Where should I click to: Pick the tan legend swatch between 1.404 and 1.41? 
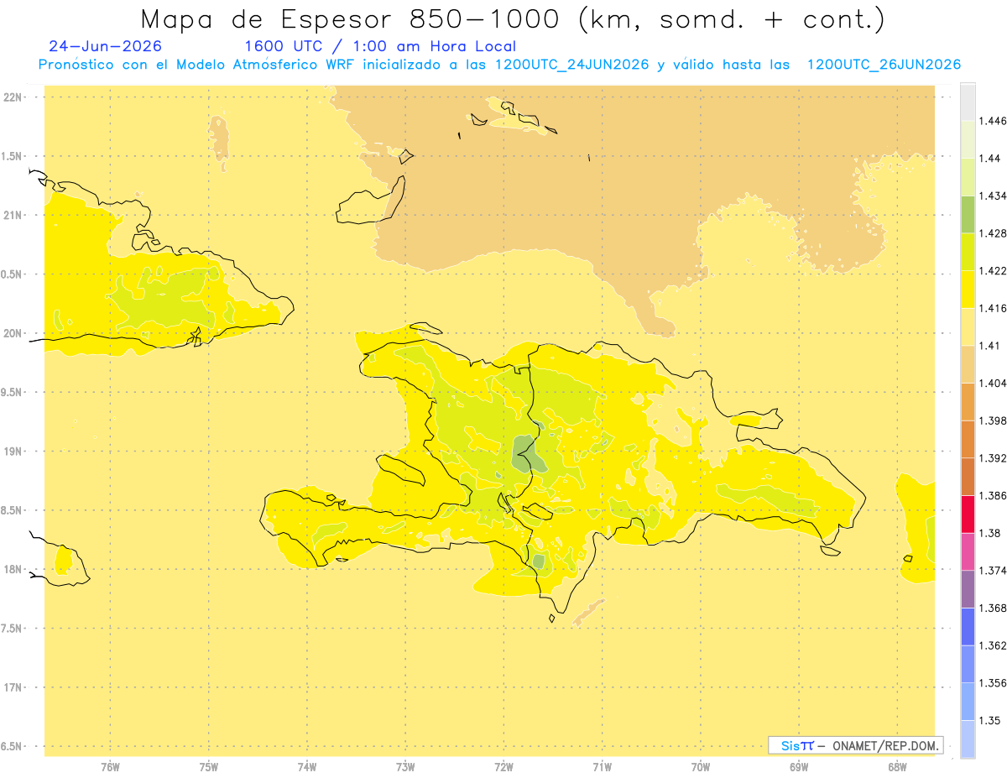(968, 364)
